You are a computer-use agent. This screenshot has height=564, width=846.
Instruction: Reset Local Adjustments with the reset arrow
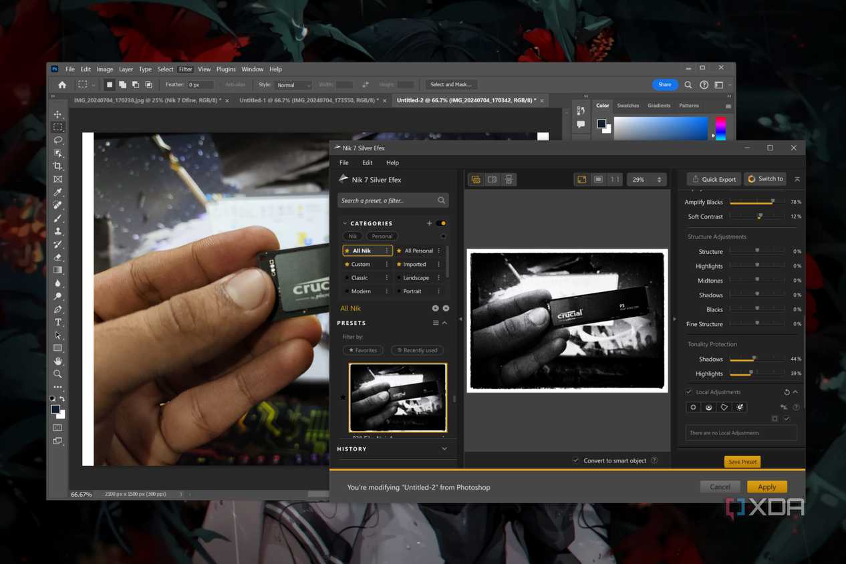[787, 392]
